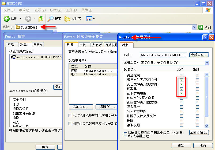Image resolution: width=215 pixels, height=150 pixels.
Task: Click the green Back arrow icon
Action: click(7, 19)
